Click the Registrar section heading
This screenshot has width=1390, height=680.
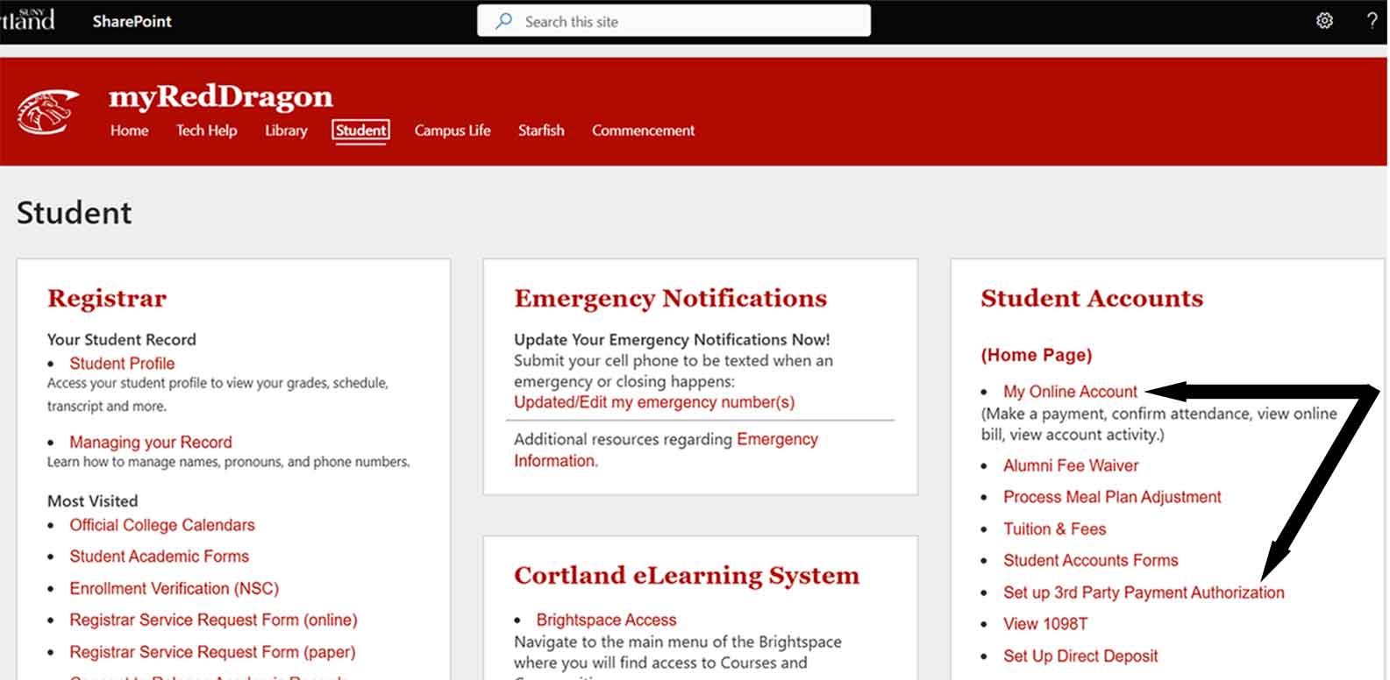pyautogui.click(x=107, y=299)
